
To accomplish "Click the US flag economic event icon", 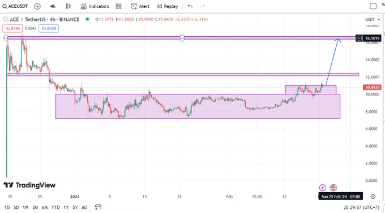I will point(333,188).
